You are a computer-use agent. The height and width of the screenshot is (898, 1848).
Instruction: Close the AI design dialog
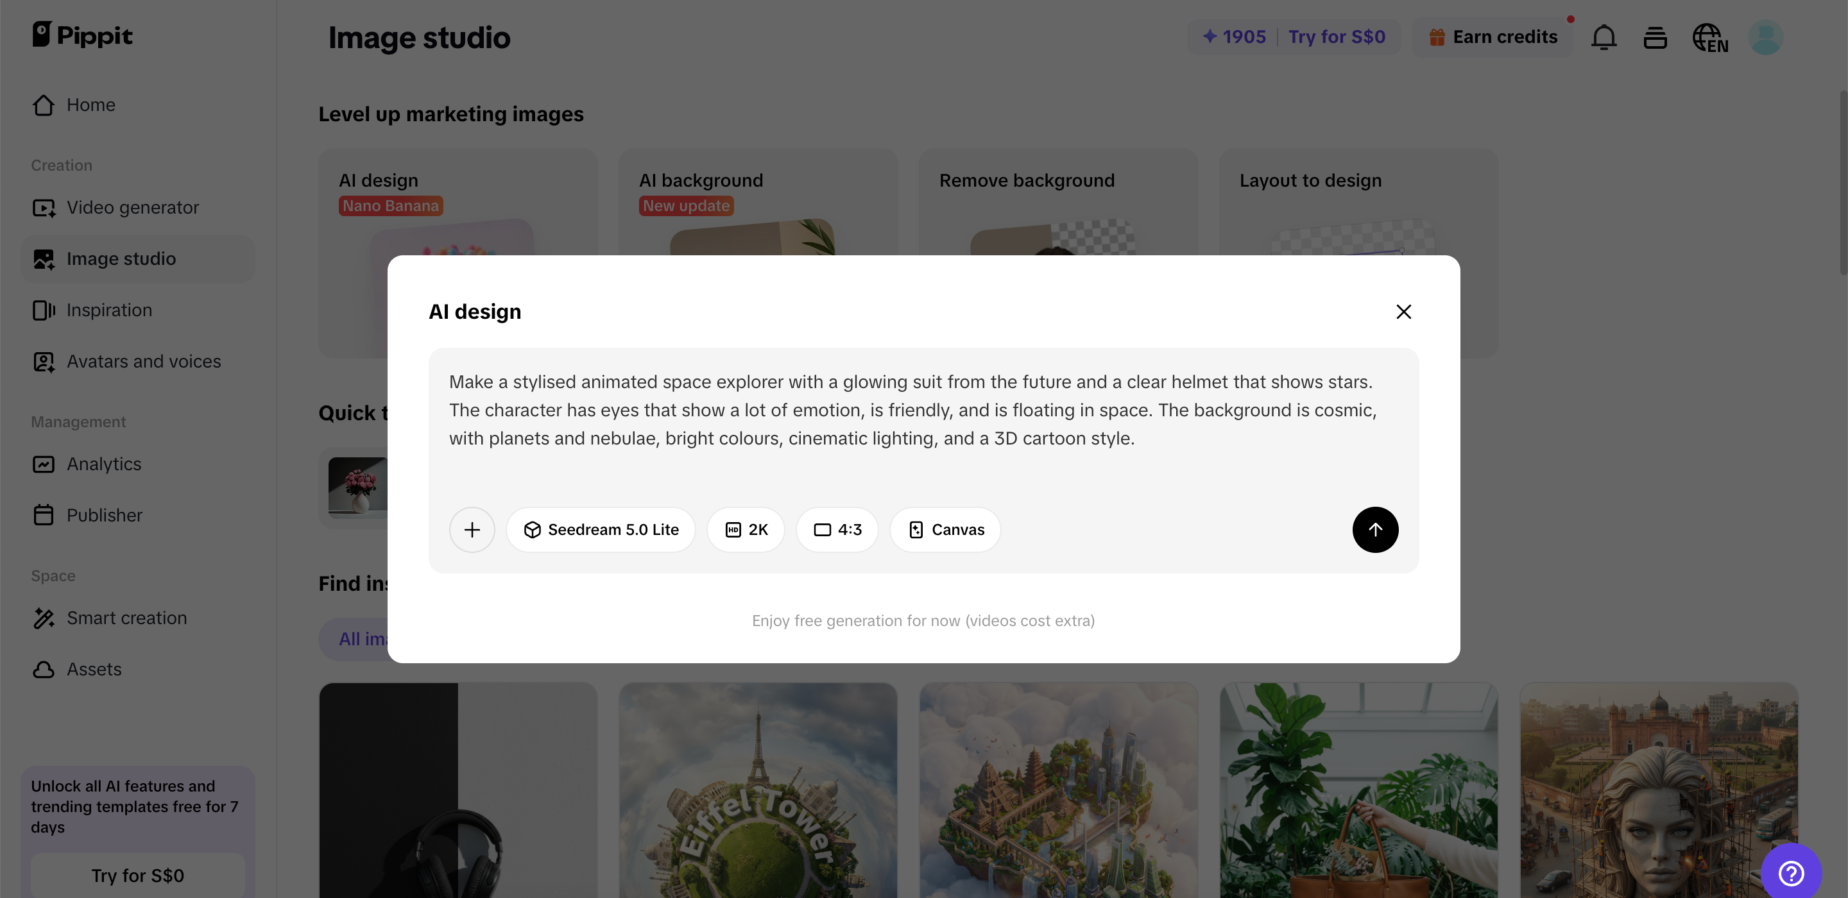point(1403,311)
